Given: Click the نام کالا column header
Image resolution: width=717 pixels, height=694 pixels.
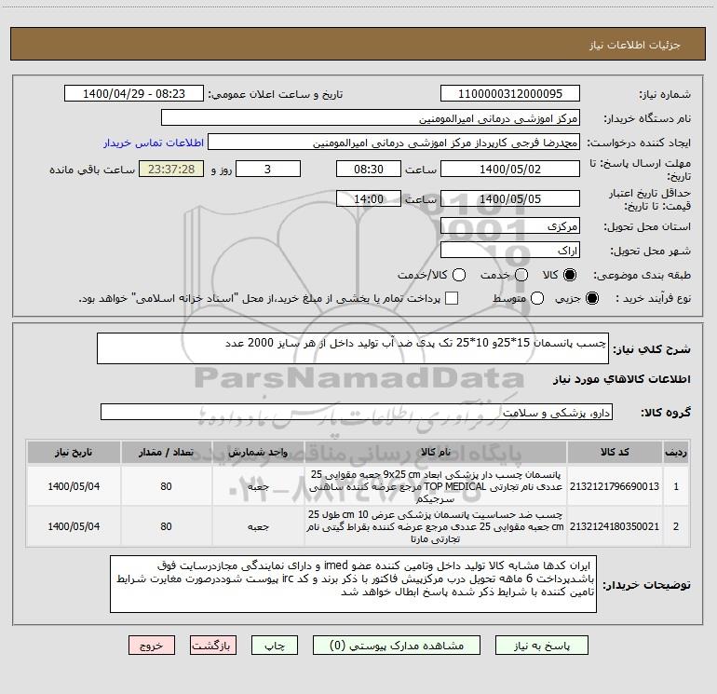Looking at the screenshot, I should [436, 453].
